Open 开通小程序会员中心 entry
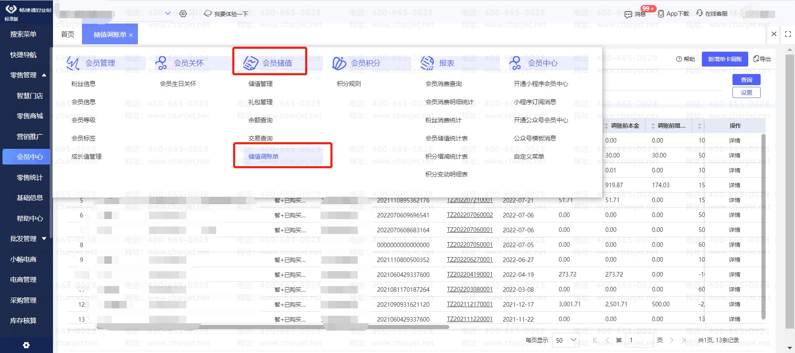795x353 pixels. point(541,83)
